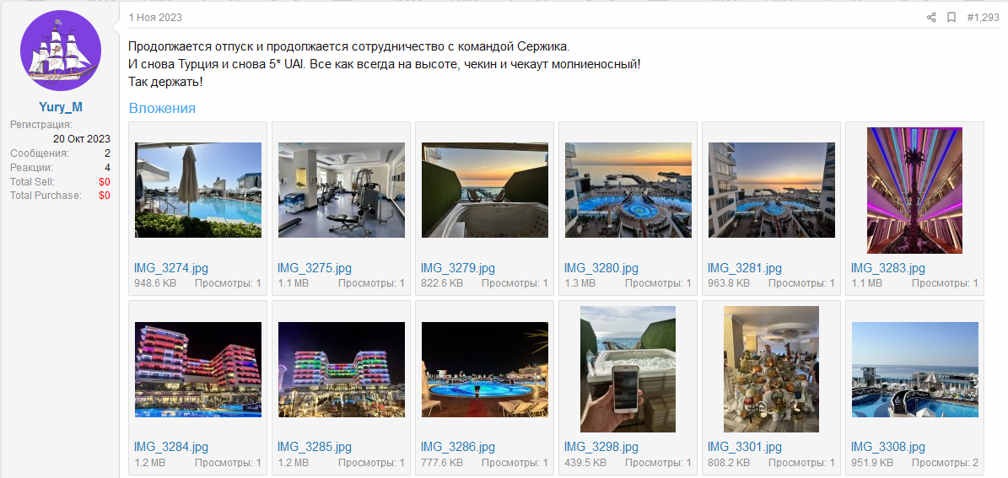Click the post date 1 Ноя 2023
The width and height of the screenshot is (1008, 478).
tap(155, 18)
